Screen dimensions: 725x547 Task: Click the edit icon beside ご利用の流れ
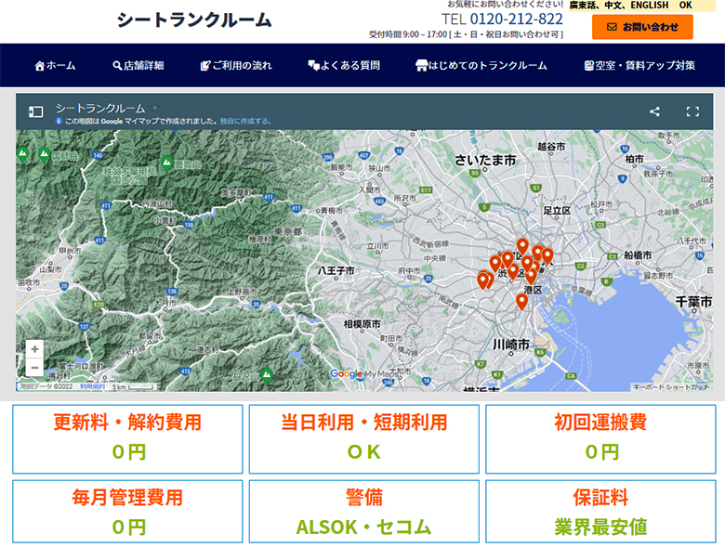click(205, 66)
